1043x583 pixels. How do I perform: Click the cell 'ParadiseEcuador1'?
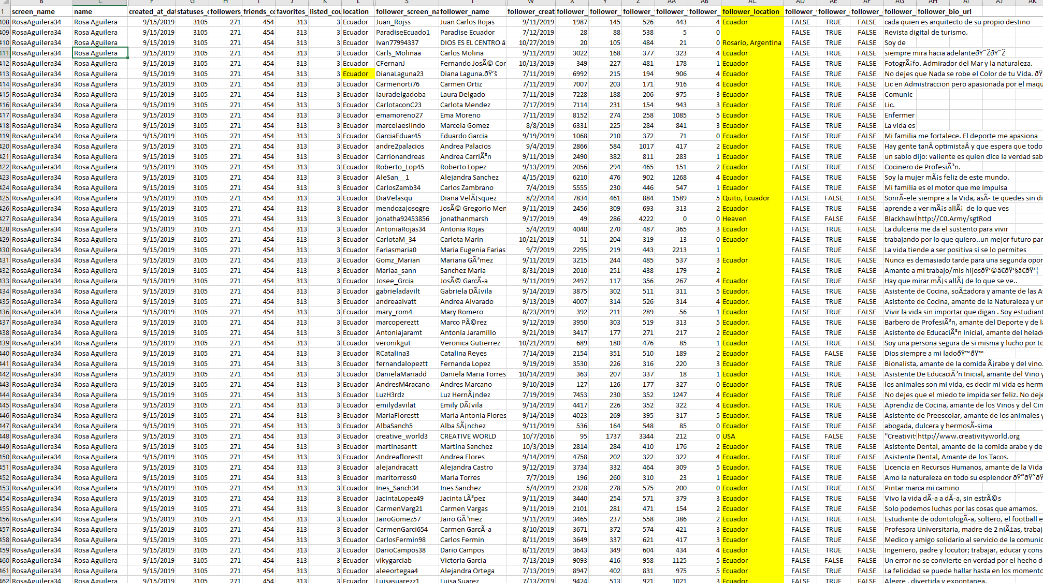coord(407,32)
